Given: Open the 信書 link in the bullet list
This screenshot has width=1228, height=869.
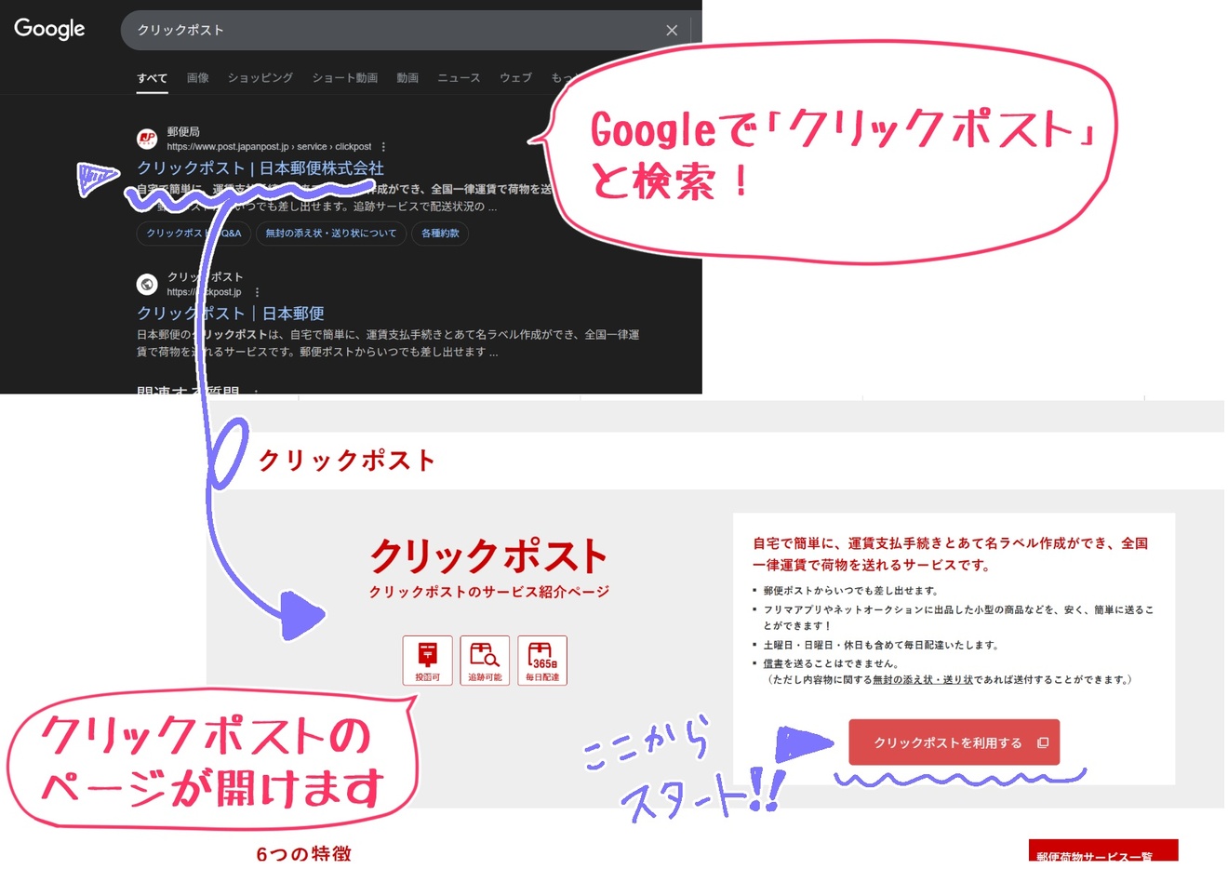Looking at the screenshot, I should [773, 663].
